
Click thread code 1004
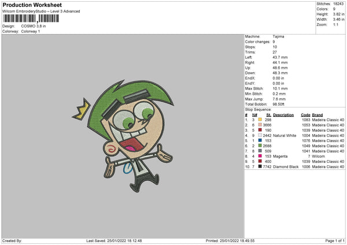pyautogui.click(x=306, y=136)
